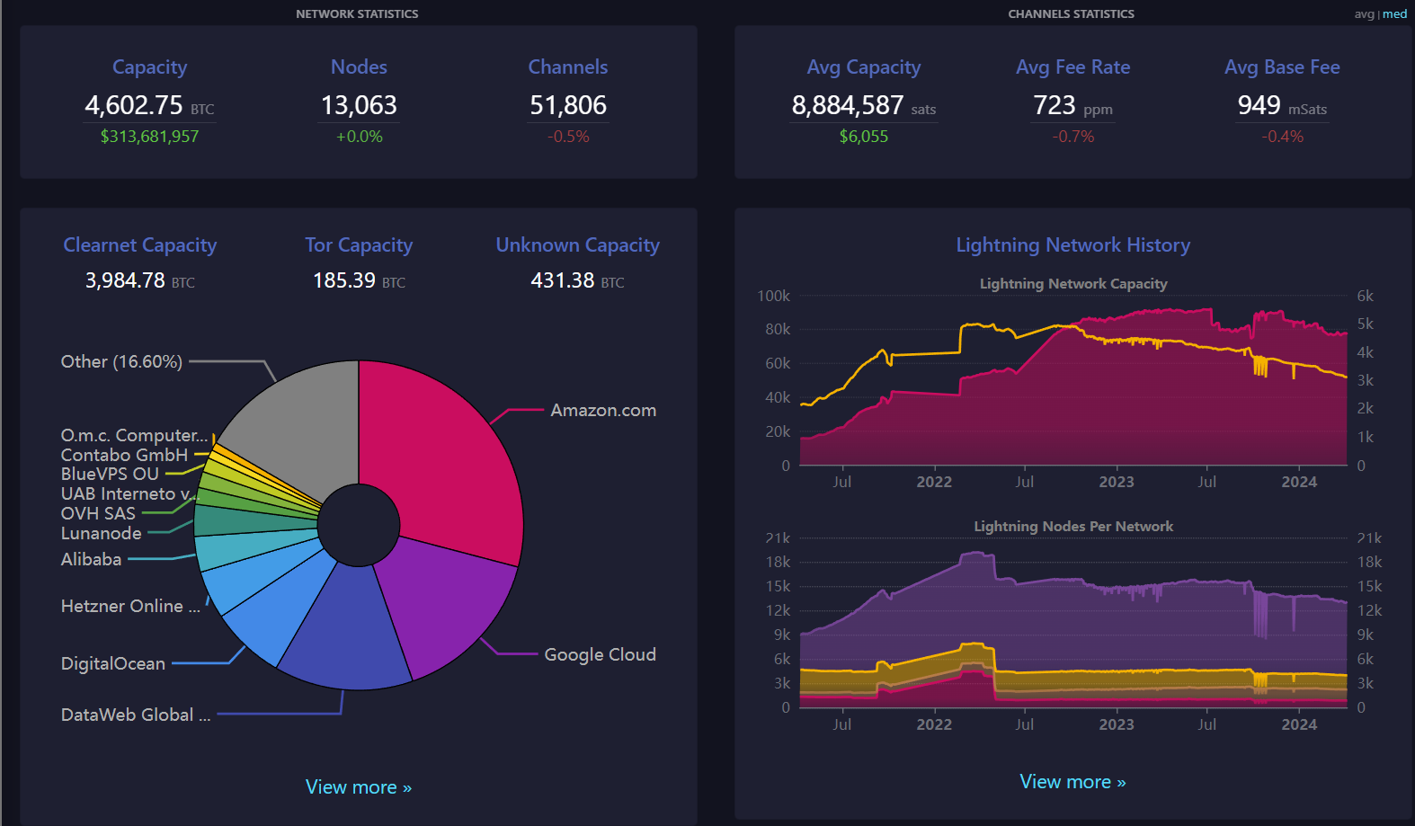Click the Other (16.60%) label
The image size is (1415, 826).
click(x=121, y=362)
